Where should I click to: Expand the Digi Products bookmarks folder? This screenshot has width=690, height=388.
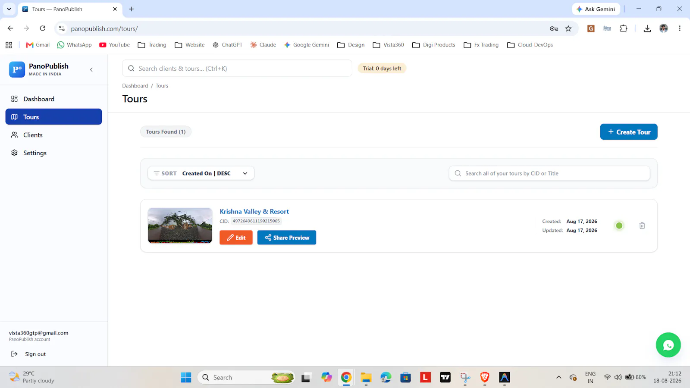pos(434,45)
